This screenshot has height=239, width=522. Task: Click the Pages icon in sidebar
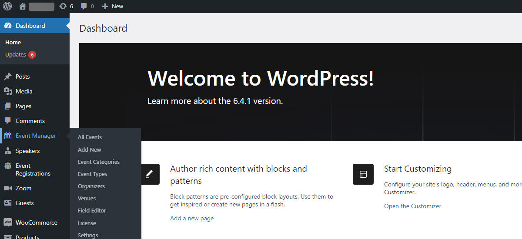pyautogui.click(x=8, y=106)
